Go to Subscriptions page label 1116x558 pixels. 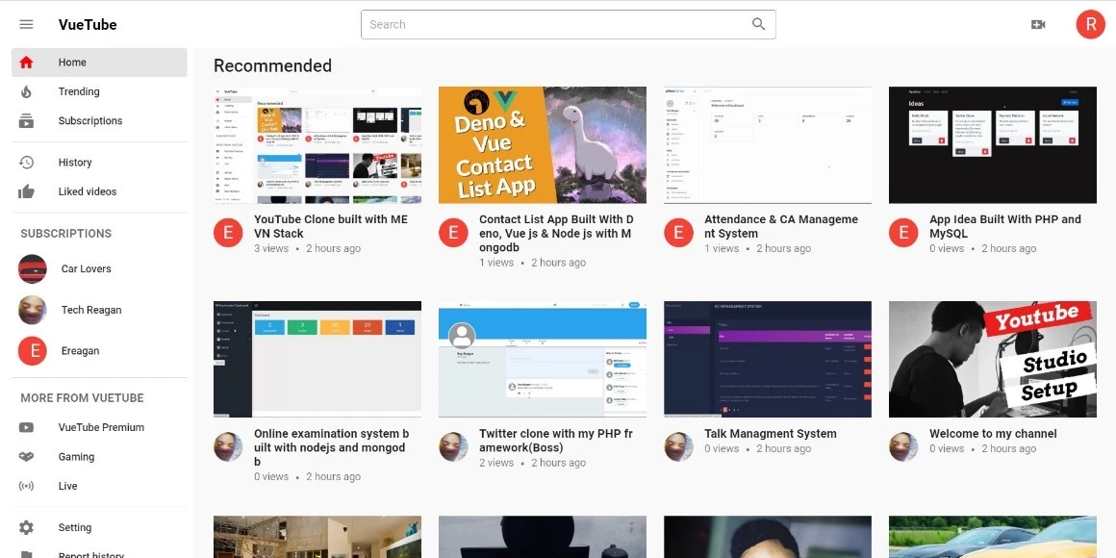pos(90,120)
